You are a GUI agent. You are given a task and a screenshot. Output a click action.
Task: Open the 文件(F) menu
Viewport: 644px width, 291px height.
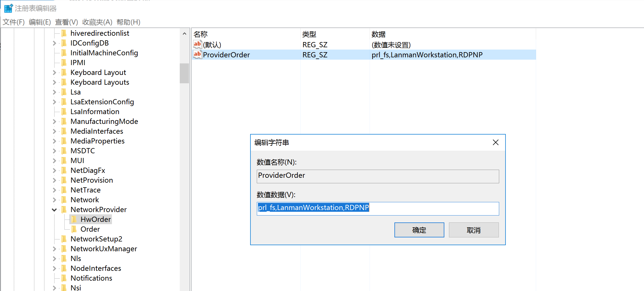coord(14,22)
